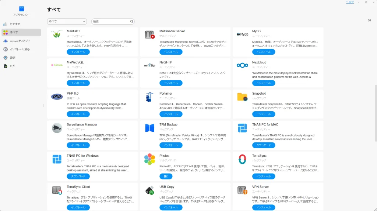Click the PHP 8.0 app icon
Image resolution: width=377 pixels, height=211 pixels.
pos(57,97)
